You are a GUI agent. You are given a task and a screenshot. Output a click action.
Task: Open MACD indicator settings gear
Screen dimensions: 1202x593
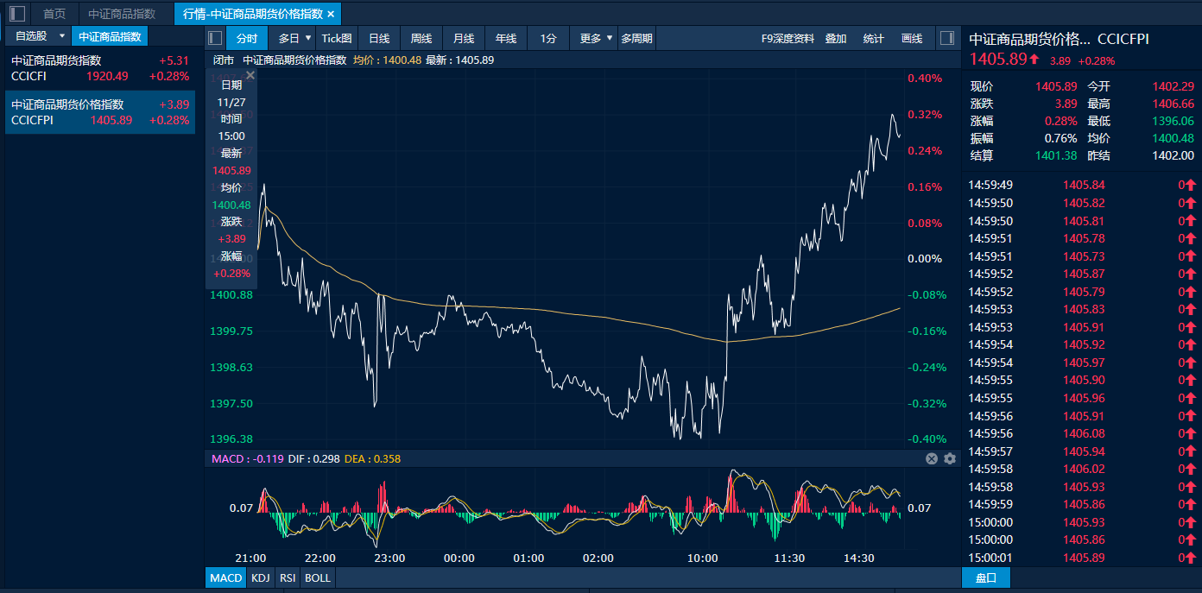coord(950,459)
